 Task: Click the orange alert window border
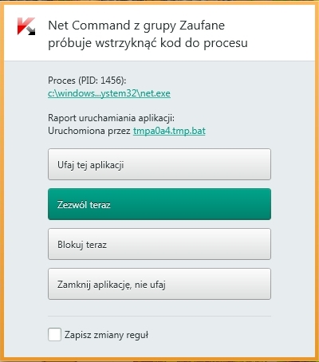click(x=2, y=181)
